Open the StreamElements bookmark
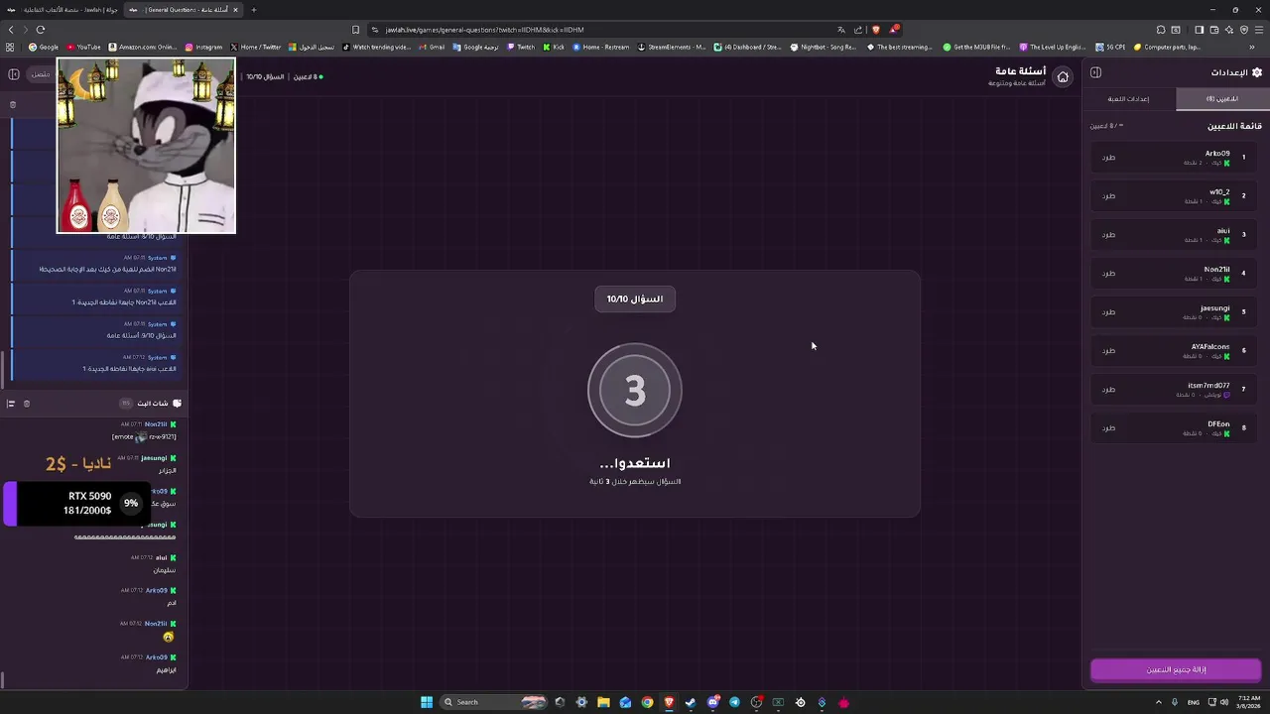The height and width of the screenshot is (714, 1270). 672,47
